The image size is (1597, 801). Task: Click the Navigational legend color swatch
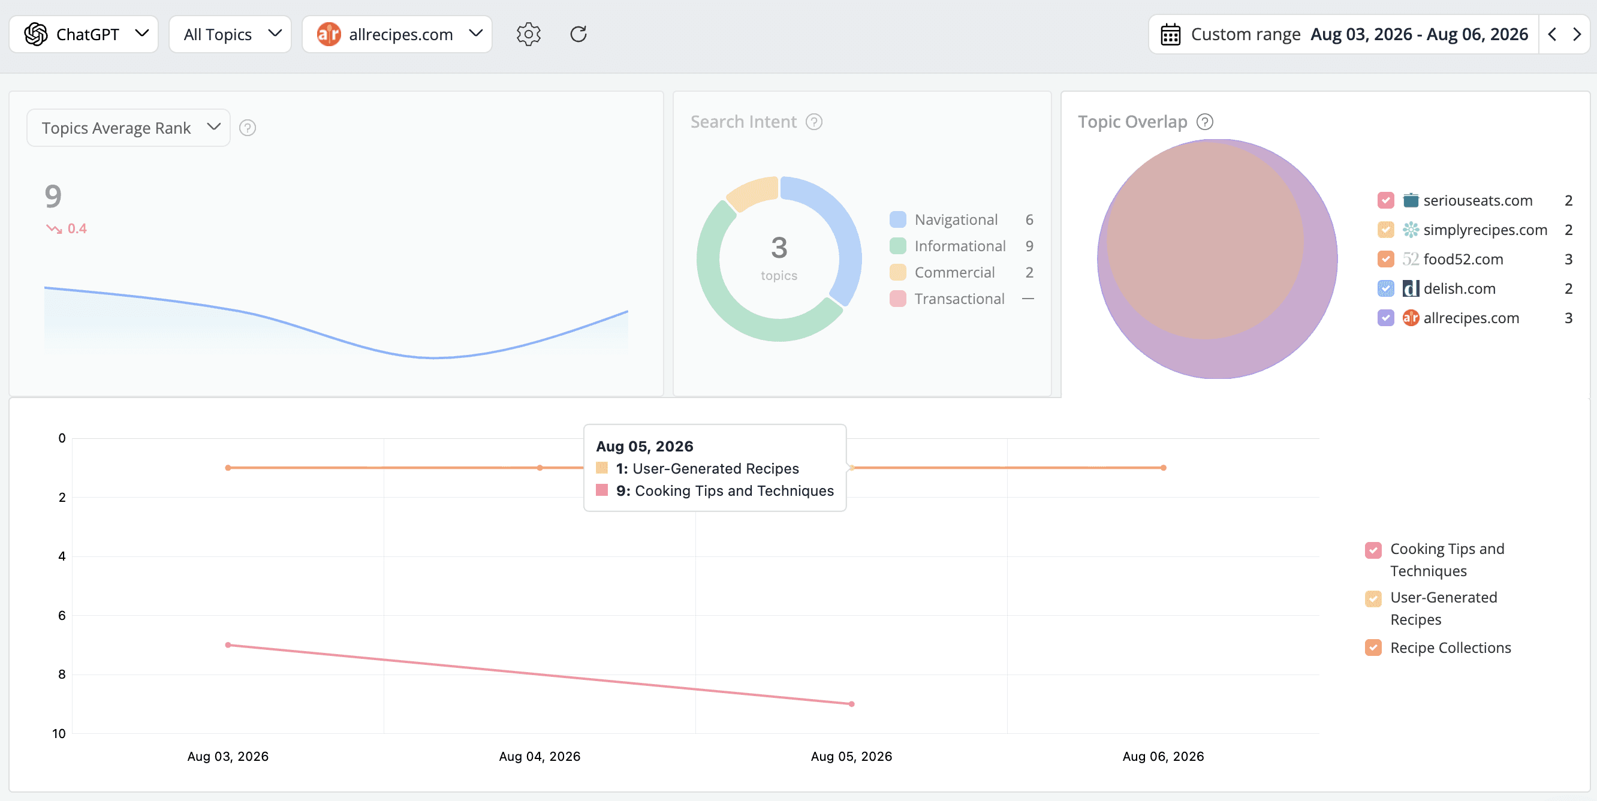click(x=897, y=219)
